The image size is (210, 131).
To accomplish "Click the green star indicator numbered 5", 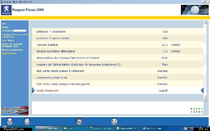I will click(x=202, y=109).
